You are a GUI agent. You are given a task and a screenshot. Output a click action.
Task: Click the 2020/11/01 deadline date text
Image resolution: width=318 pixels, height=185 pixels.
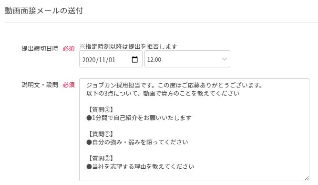click(x=99, y=60)
